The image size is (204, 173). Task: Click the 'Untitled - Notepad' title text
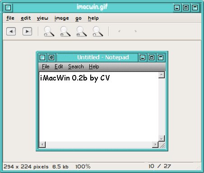click(103, 58)
